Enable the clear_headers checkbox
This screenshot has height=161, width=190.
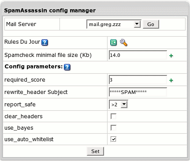click(113, 116)
